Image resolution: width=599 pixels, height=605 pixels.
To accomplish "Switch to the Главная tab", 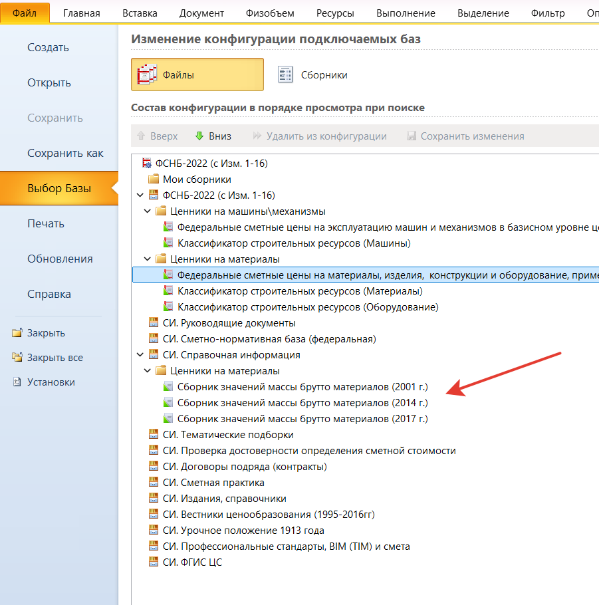I will pyautogui.click(x=81, y=13).
